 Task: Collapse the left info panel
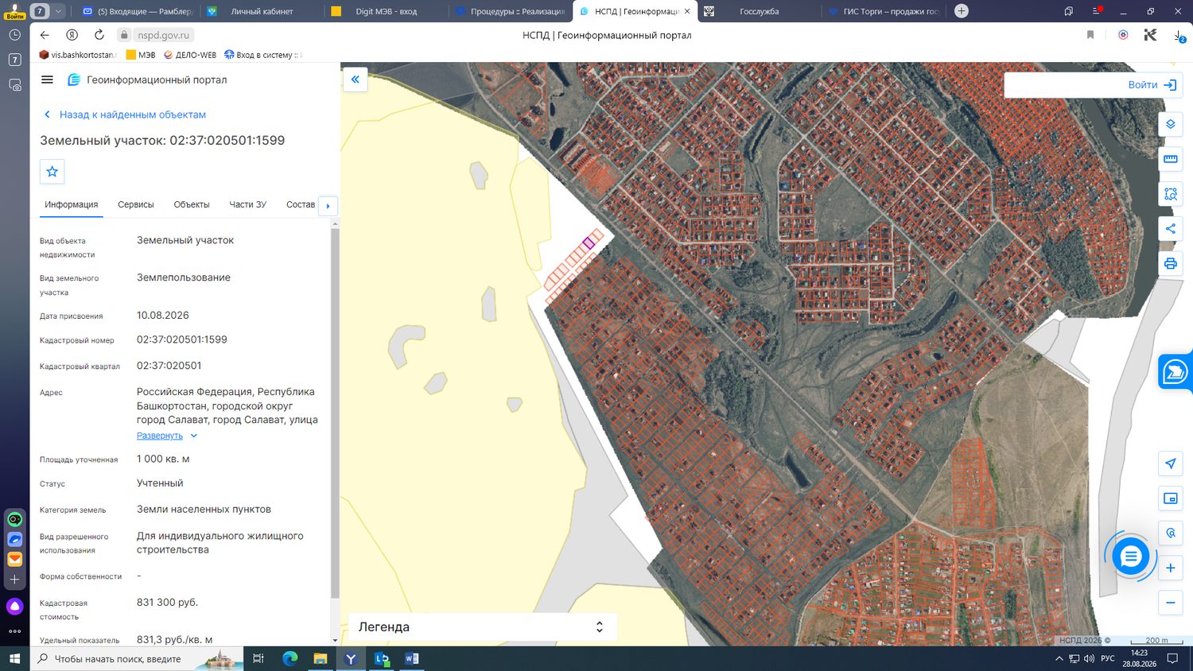pos(356,80)
